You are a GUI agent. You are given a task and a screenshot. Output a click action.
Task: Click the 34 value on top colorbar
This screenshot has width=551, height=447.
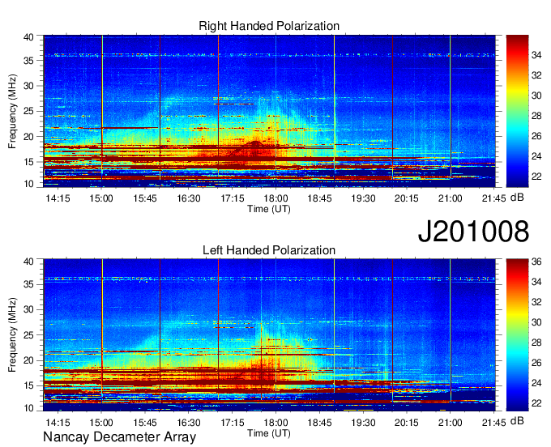[x=536, y=55]
